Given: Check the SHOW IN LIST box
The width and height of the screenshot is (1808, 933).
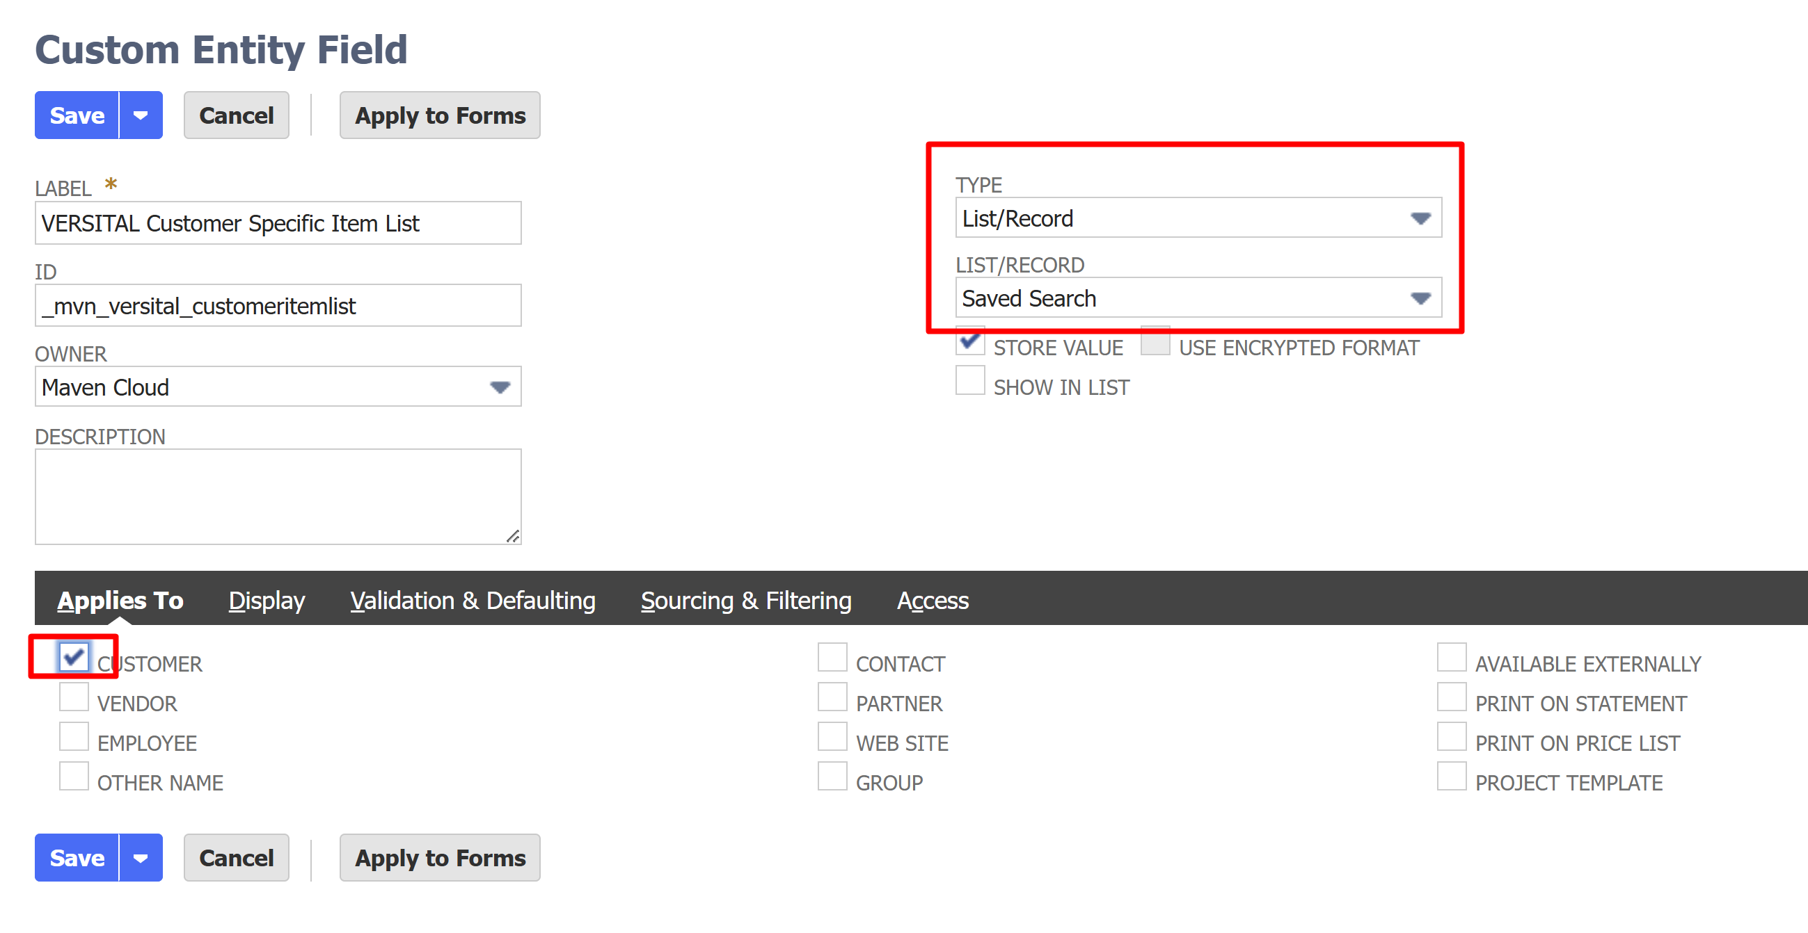Looking at the screenshot, I should (x=970, y=381).
